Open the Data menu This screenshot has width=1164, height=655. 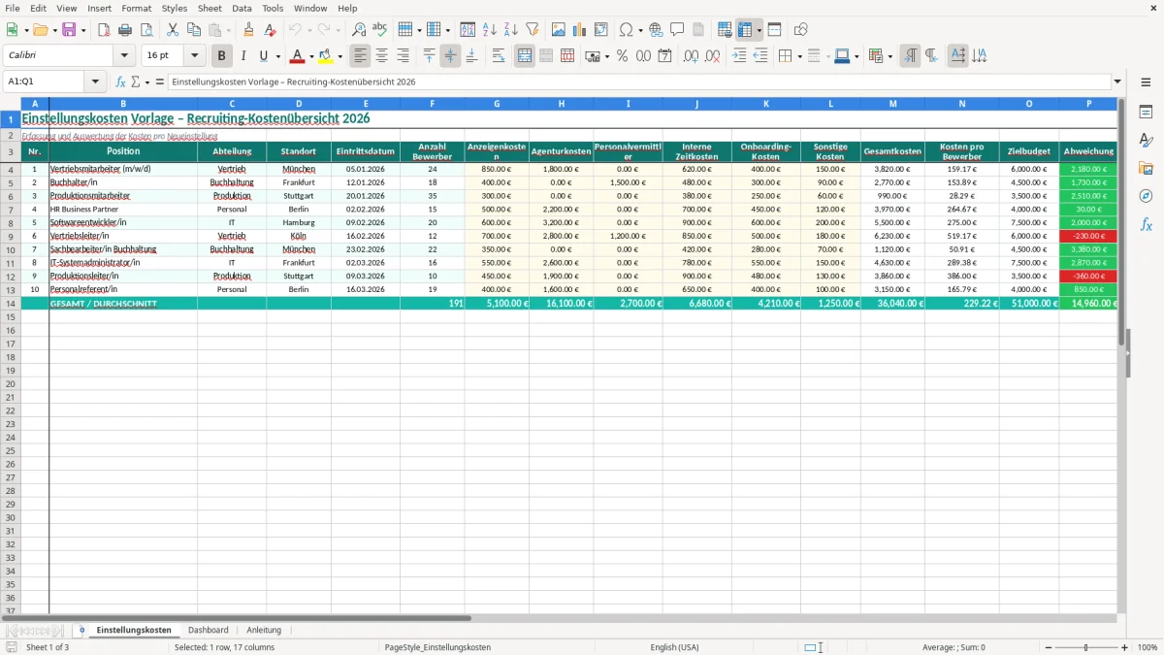click(242, 8)
